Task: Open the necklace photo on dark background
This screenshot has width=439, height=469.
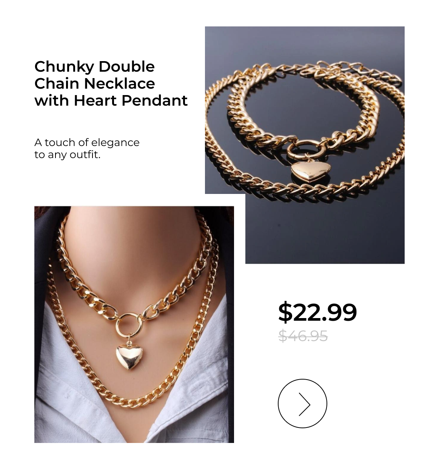Action: click(305, 145)
